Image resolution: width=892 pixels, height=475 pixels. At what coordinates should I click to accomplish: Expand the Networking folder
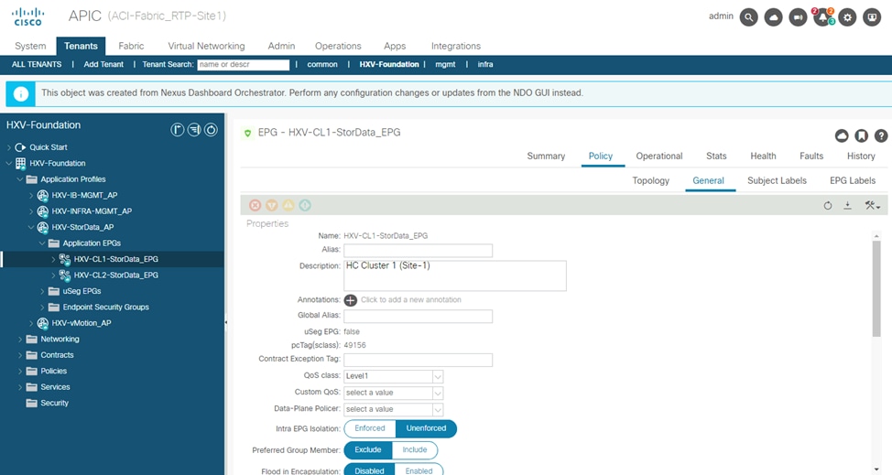pyautogui.click(x=20, y=340)
